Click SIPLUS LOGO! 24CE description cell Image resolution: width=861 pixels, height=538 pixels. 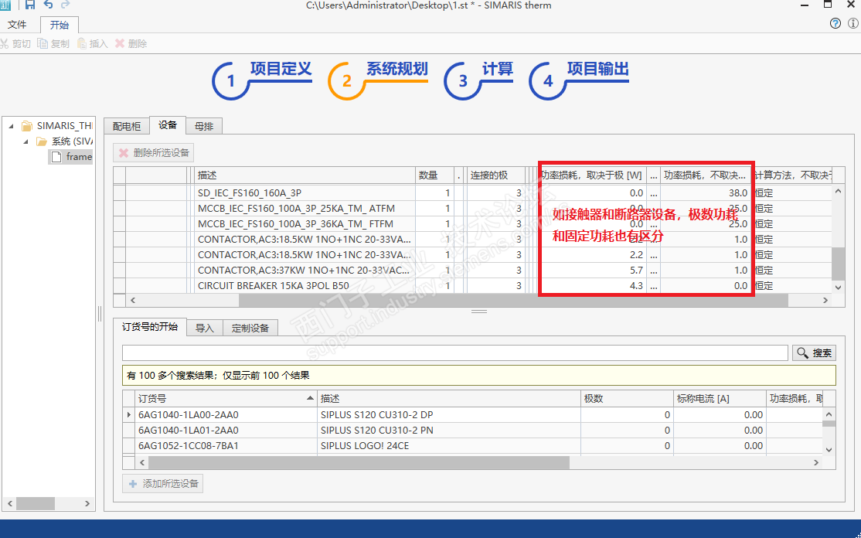tap(449, 446)
